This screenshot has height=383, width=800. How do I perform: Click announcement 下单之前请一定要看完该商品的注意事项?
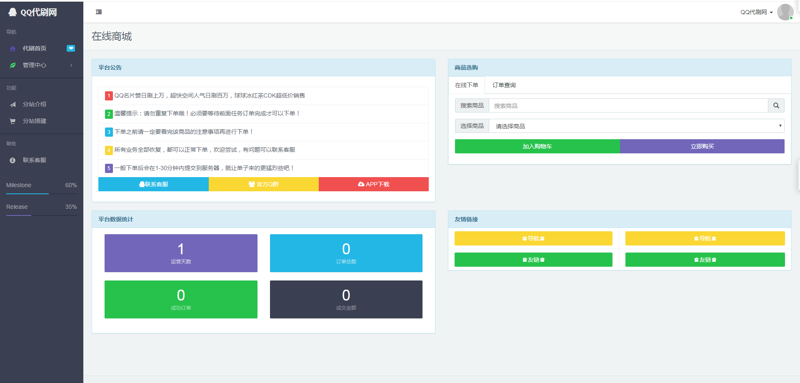[184, 132]
